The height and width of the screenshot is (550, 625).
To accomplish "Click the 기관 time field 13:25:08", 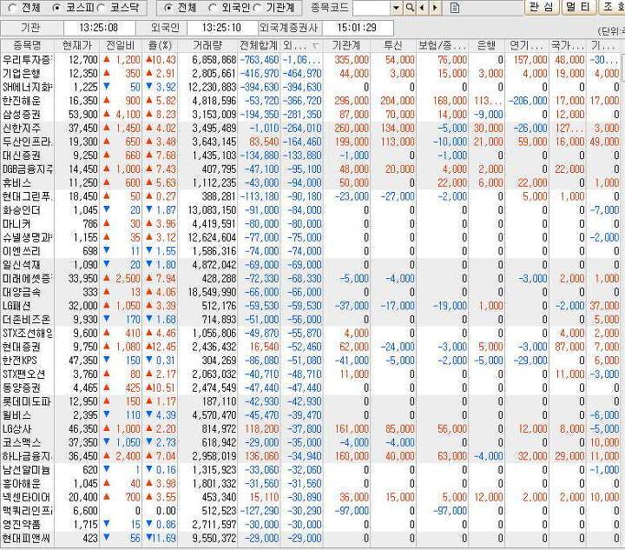I will coord(99,28).
